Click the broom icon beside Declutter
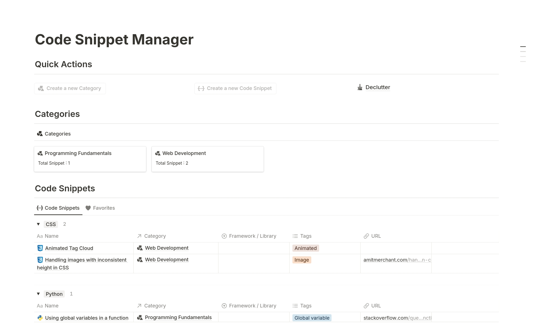Image resolution: width=533 pixels, height=333 pixels. pyautogui.click(x=360, y=87)
